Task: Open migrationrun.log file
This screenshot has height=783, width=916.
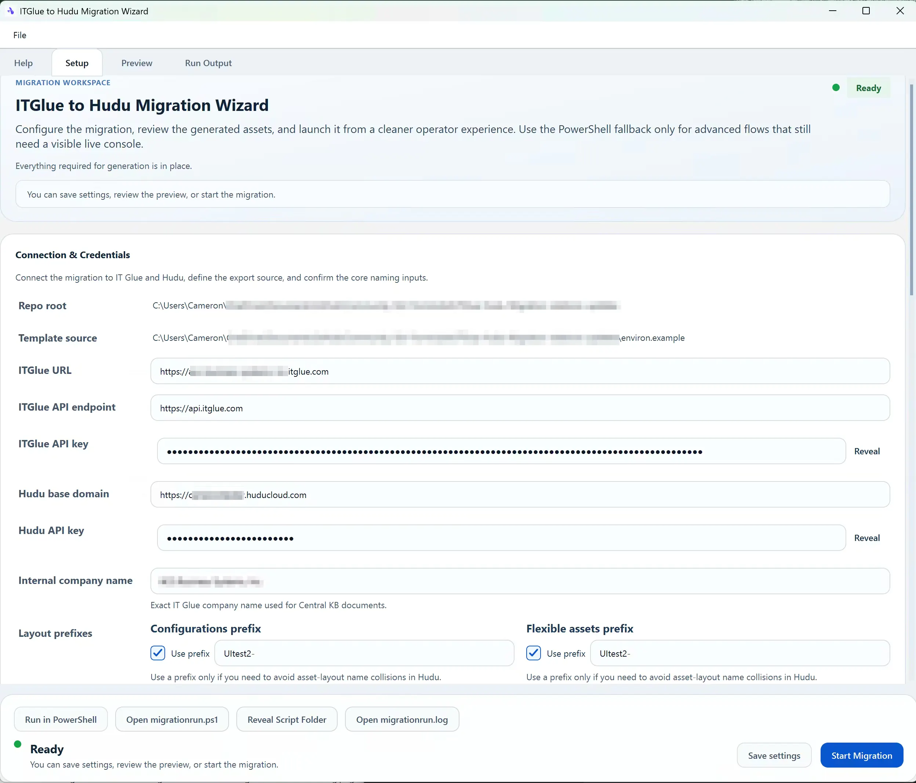Action: tap(402, 719)
